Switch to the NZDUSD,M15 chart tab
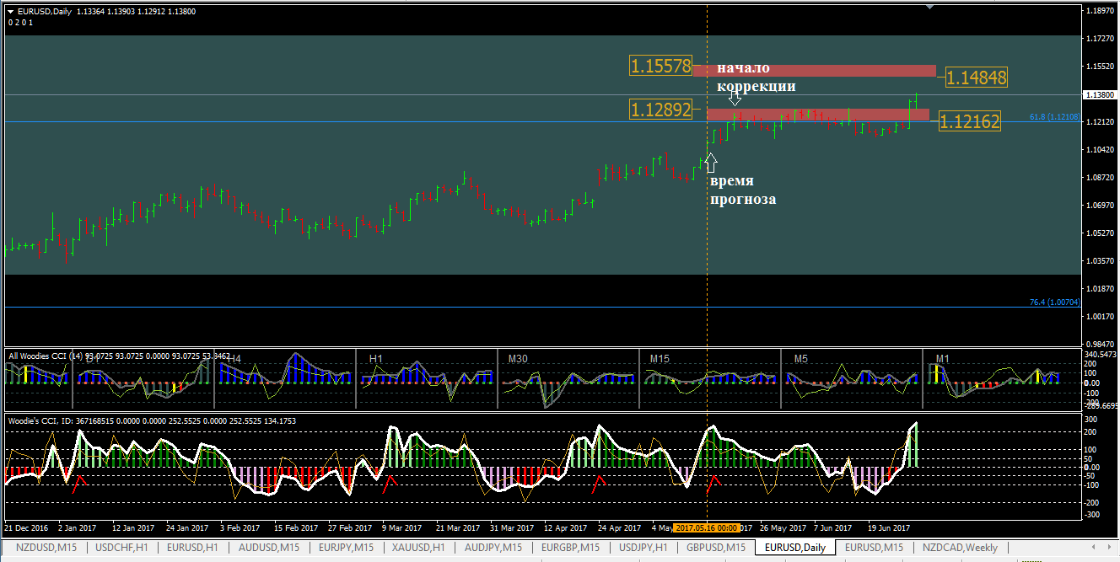The width and height of the screenshot is (1120, 562). pos(47,548)
